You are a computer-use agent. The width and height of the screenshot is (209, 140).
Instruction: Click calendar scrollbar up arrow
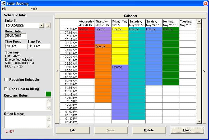pyautogui.click(x=199, y=21)
